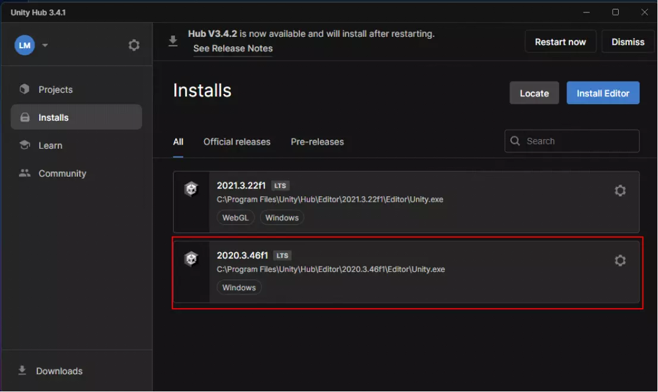Click Windows tag on 2021.3.22f1
Image resolution: width=658 pixels, height=392 pixels.
tap(282, 217)
